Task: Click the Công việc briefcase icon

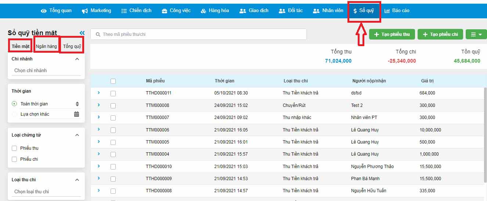Action: coord(164,11)
